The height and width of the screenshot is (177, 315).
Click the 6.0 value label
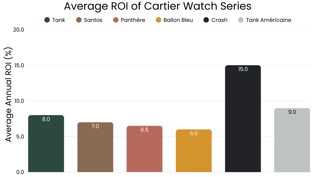(194, 133)
